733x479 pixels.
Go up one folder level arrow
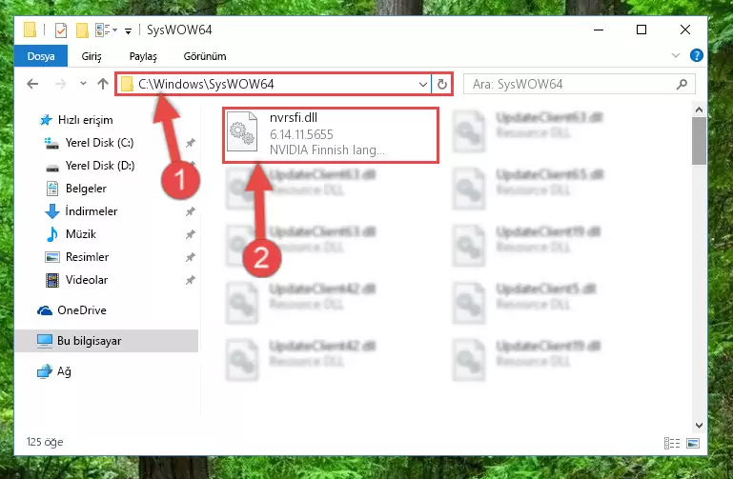[103, 84]
